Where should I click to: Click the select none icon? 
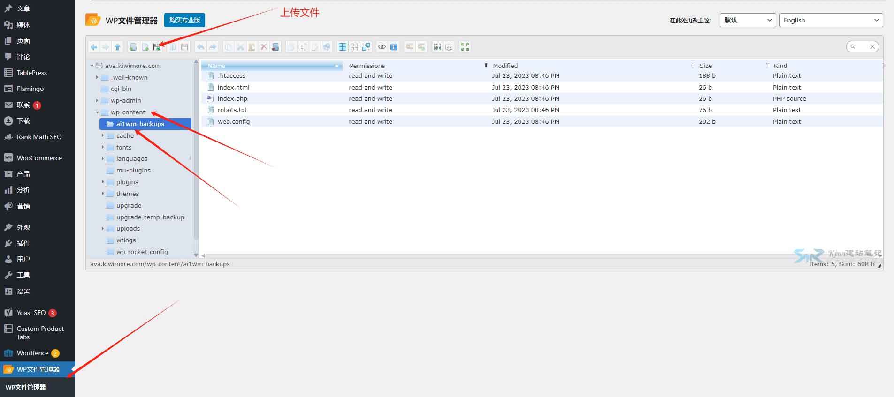354,47
